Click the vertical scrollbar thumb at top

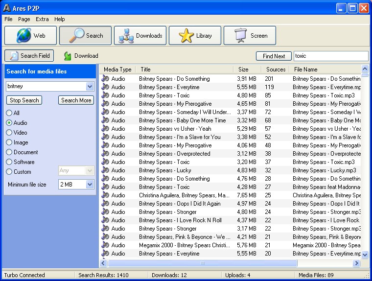pos(365,75)
